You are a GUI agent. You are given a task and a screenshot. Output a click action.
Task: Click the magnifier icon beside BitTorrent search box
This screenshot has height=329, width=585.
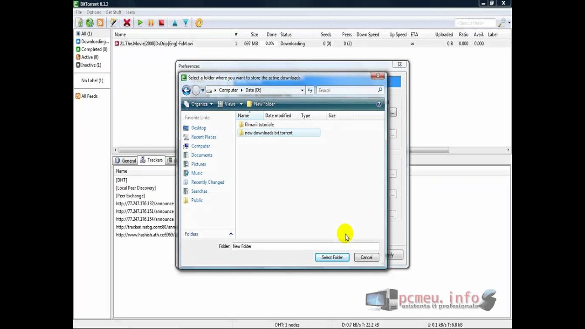tap(502, 23)
